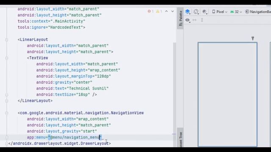Click the app:menu="@menu/navigation_menu" value

point(75,137)
